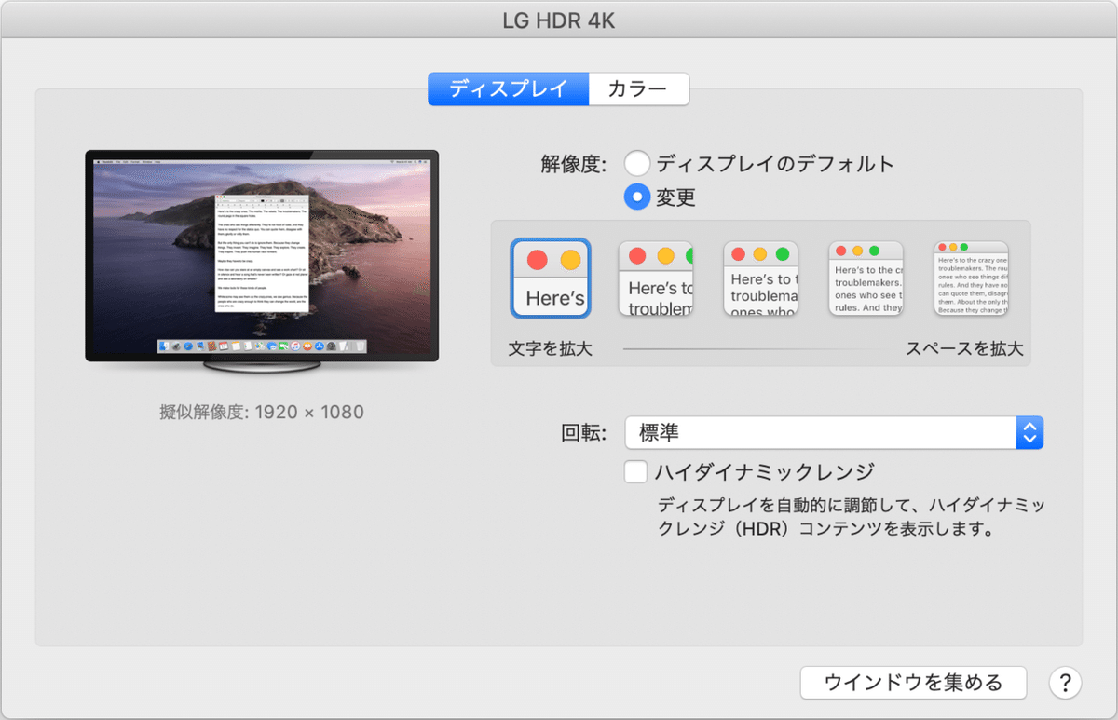The height and width of the screenshot is (720, 1118).
Task: Click the blue stepper arrows on the rotation dropdown
Action: tap(1030, 432)
